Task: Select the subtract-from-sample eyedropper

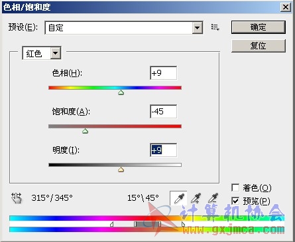Action: [x=213, y=198]
